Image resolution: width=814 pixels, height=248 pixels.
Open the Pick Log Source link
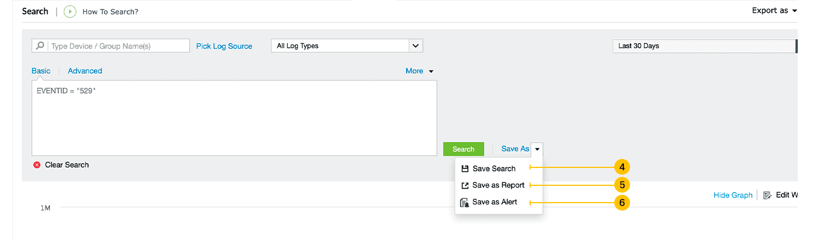(224, 46)
